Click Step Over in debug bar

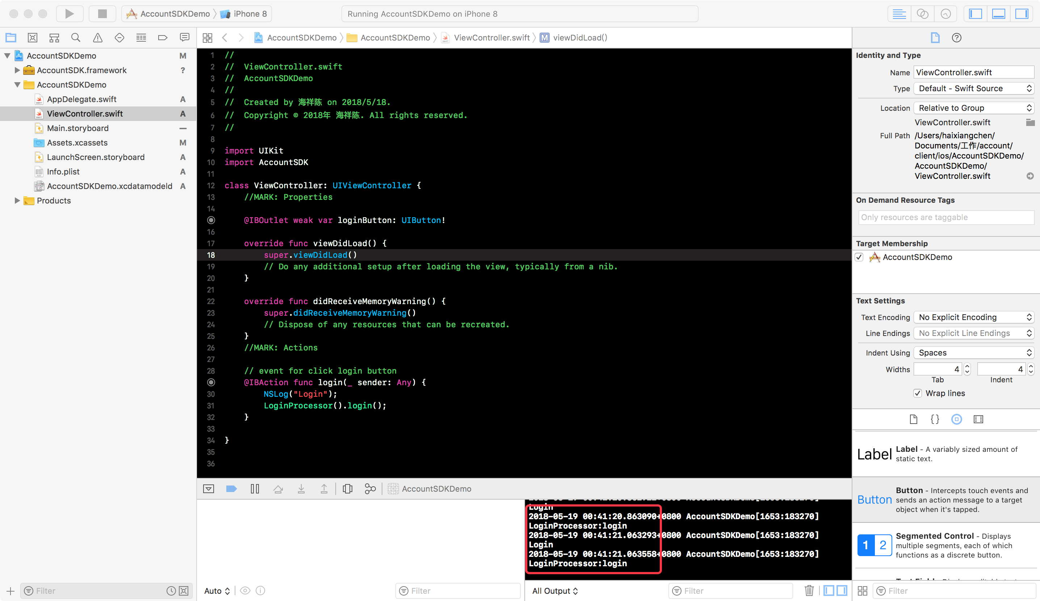(x=278, y=488)
